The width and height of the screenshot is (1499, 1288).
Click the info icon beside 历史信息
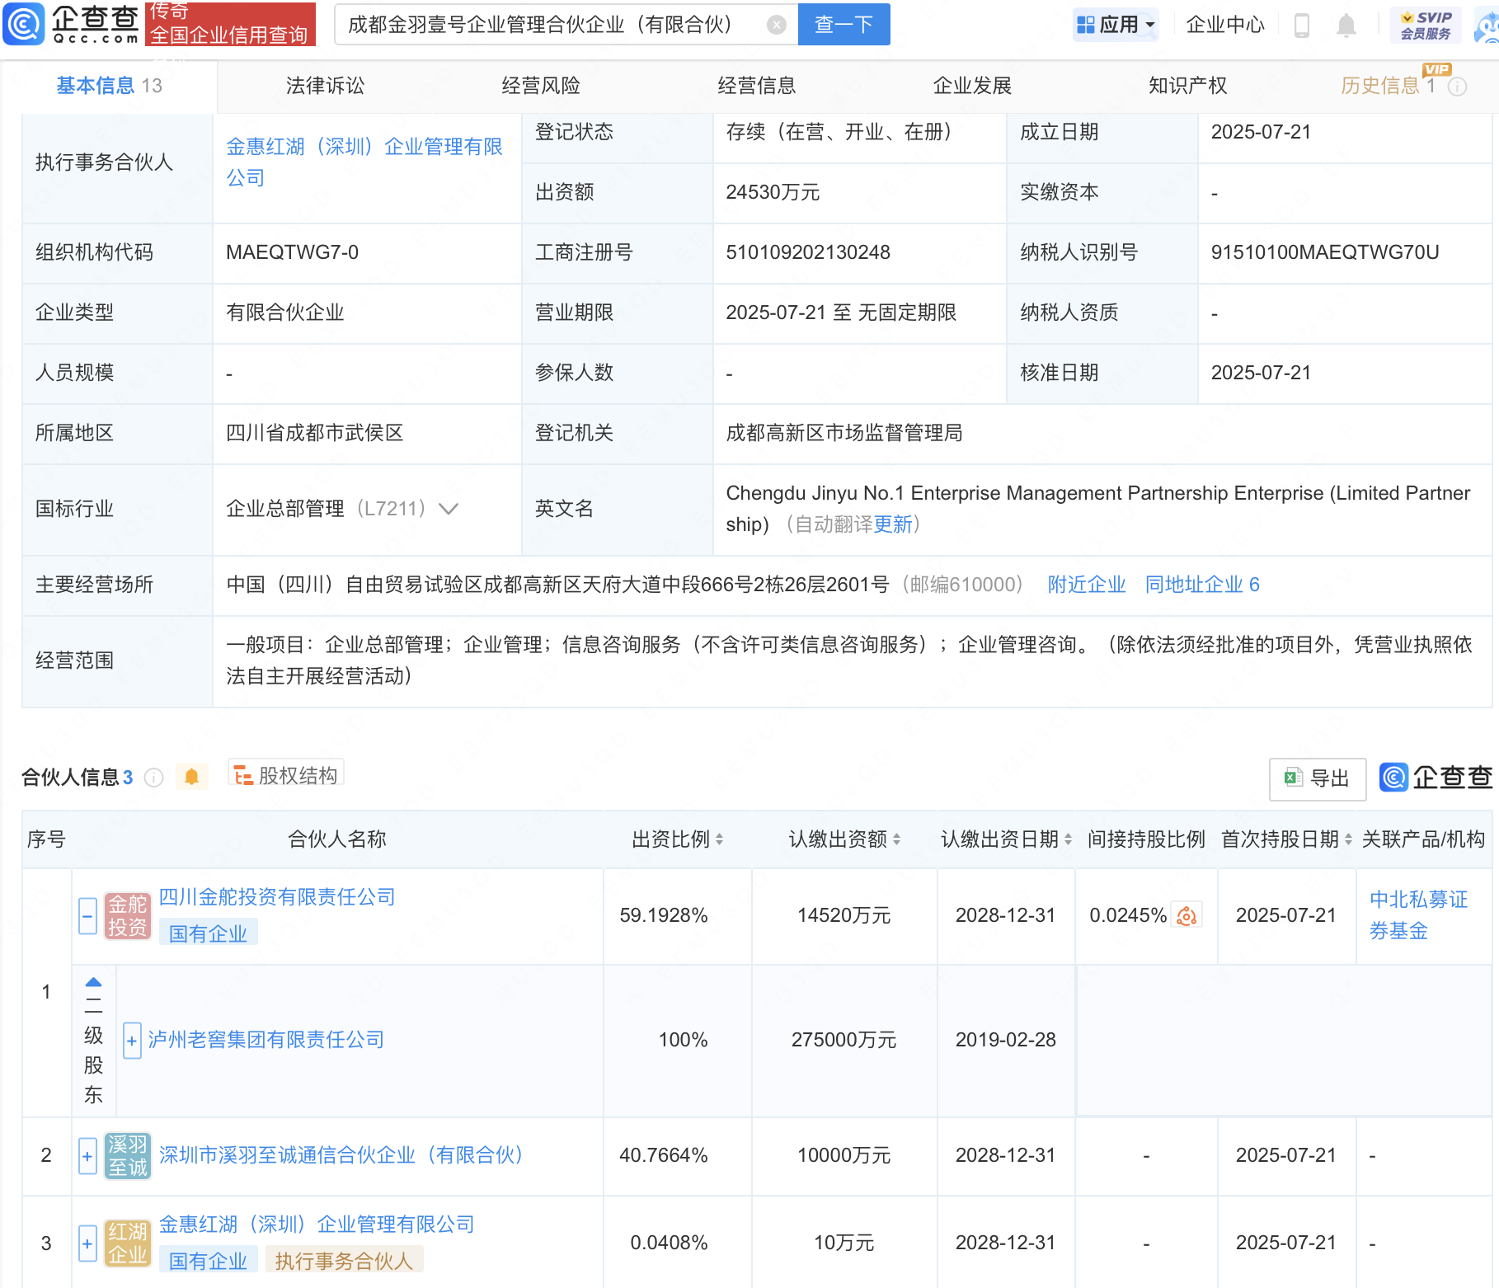pos(1457,87)
